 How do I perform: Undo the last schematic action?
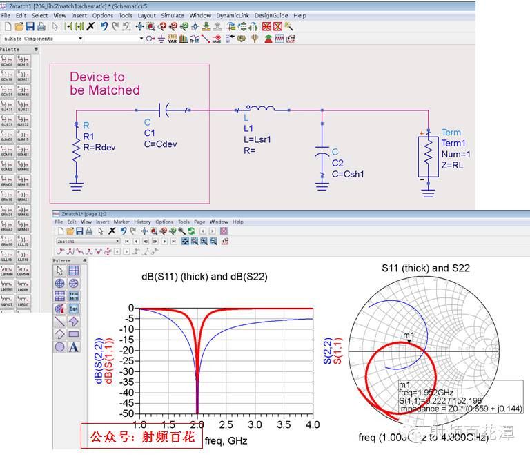point(104,26)
